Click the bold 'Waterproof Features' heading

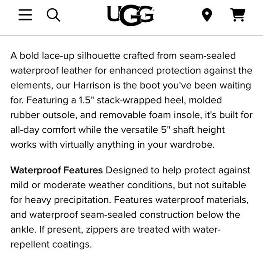coord(57,170)
